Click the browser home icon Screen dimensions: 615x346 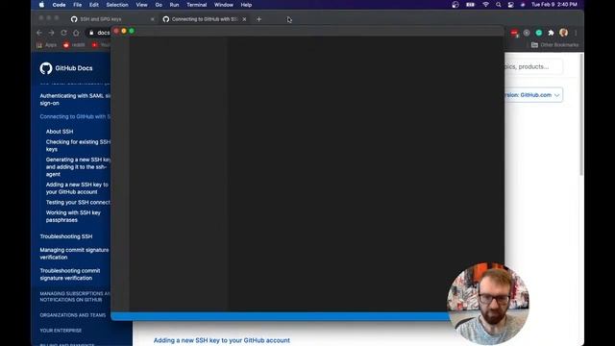click(x=76, y=33)
